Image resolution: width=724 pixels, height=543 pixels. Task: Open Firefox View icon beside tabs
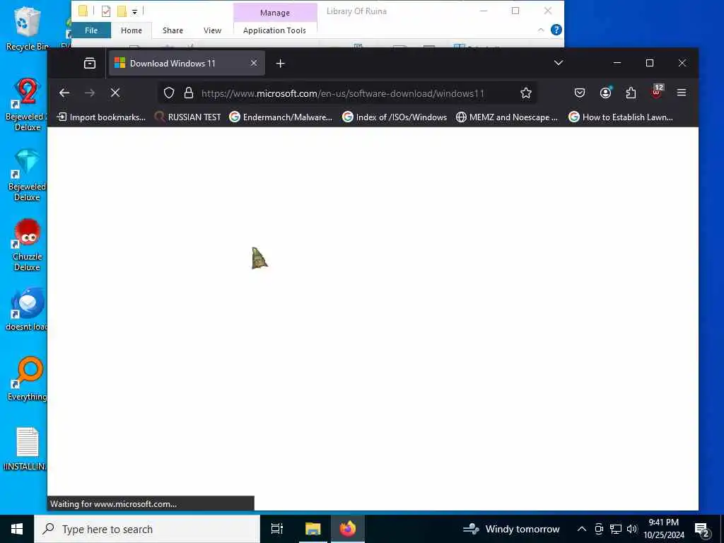(x=90, y=63)
